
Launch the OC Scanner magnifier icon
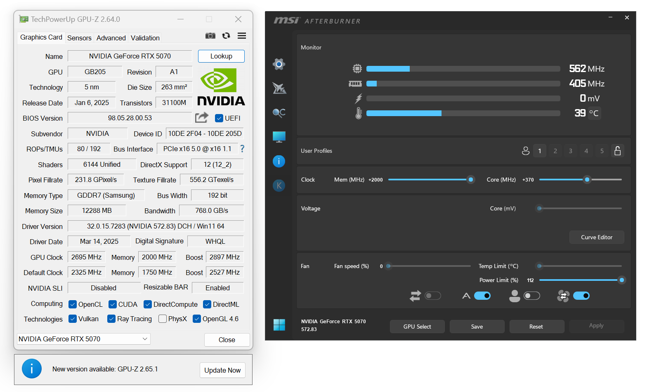279,112
